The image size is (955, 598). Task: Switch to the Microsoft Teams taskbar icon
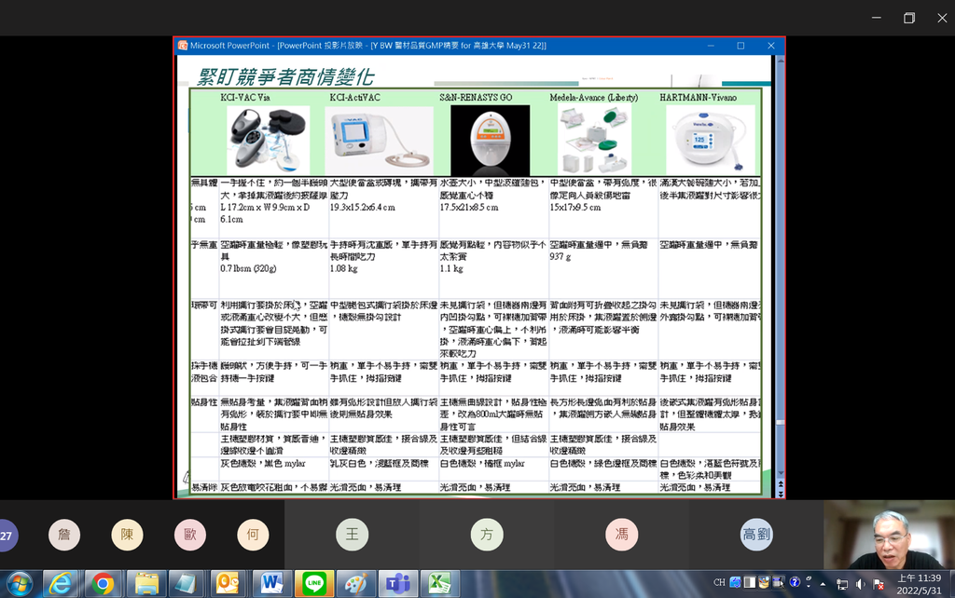click(x=397, y=584)
